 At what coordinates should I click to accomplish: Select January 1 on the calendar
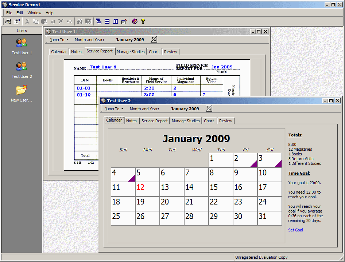coord(221,160)
